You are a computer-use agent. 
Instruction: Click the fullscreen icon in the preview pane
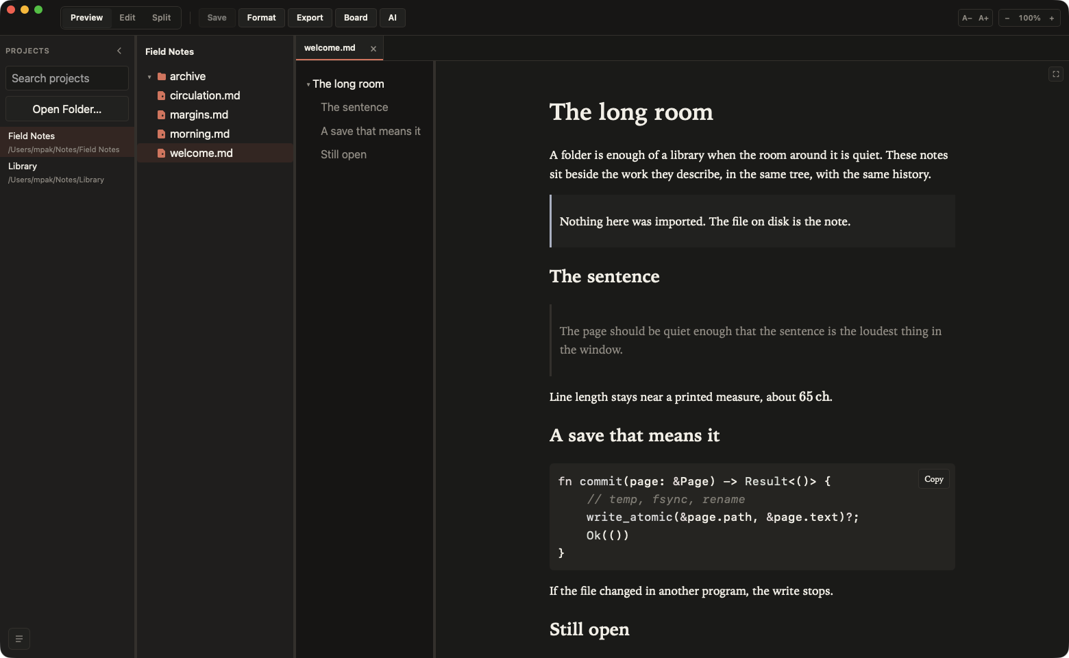coord(1056,74)
